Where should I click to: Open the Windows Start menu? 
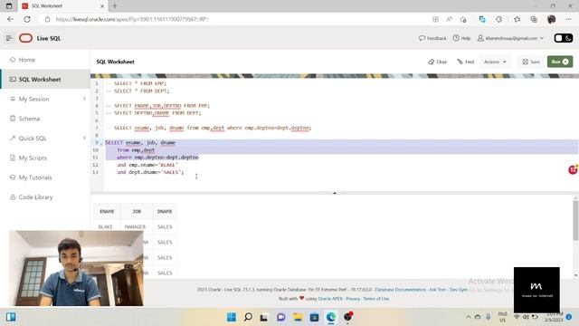pyautogui.click(x=232, y=317)
